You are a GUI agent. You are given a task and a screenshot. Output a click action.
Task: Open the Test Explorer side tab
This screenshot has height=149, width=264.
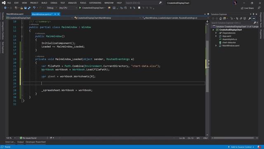pyautogui.click(x=2, y=48)
